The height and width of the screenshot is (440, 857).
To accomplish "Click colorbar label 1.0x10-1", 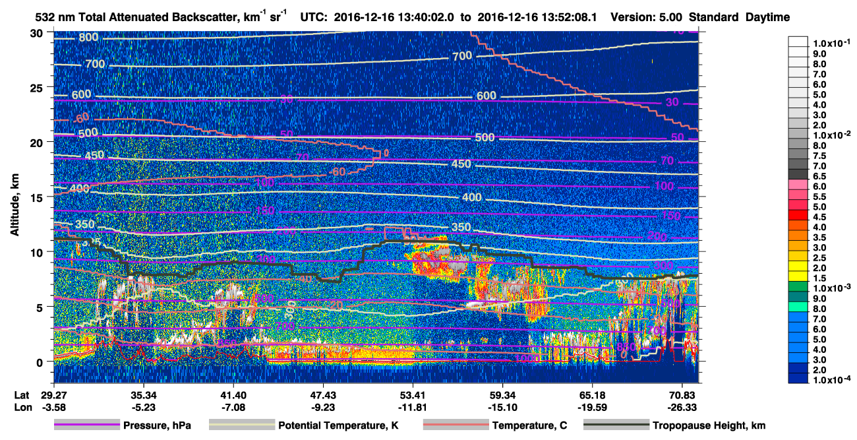I will 831,43.
